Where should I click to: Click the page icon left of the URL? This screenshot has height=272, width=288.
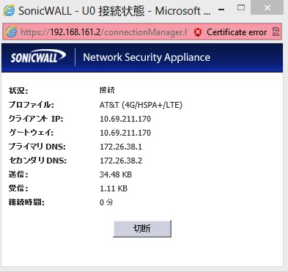coord(11,32)
